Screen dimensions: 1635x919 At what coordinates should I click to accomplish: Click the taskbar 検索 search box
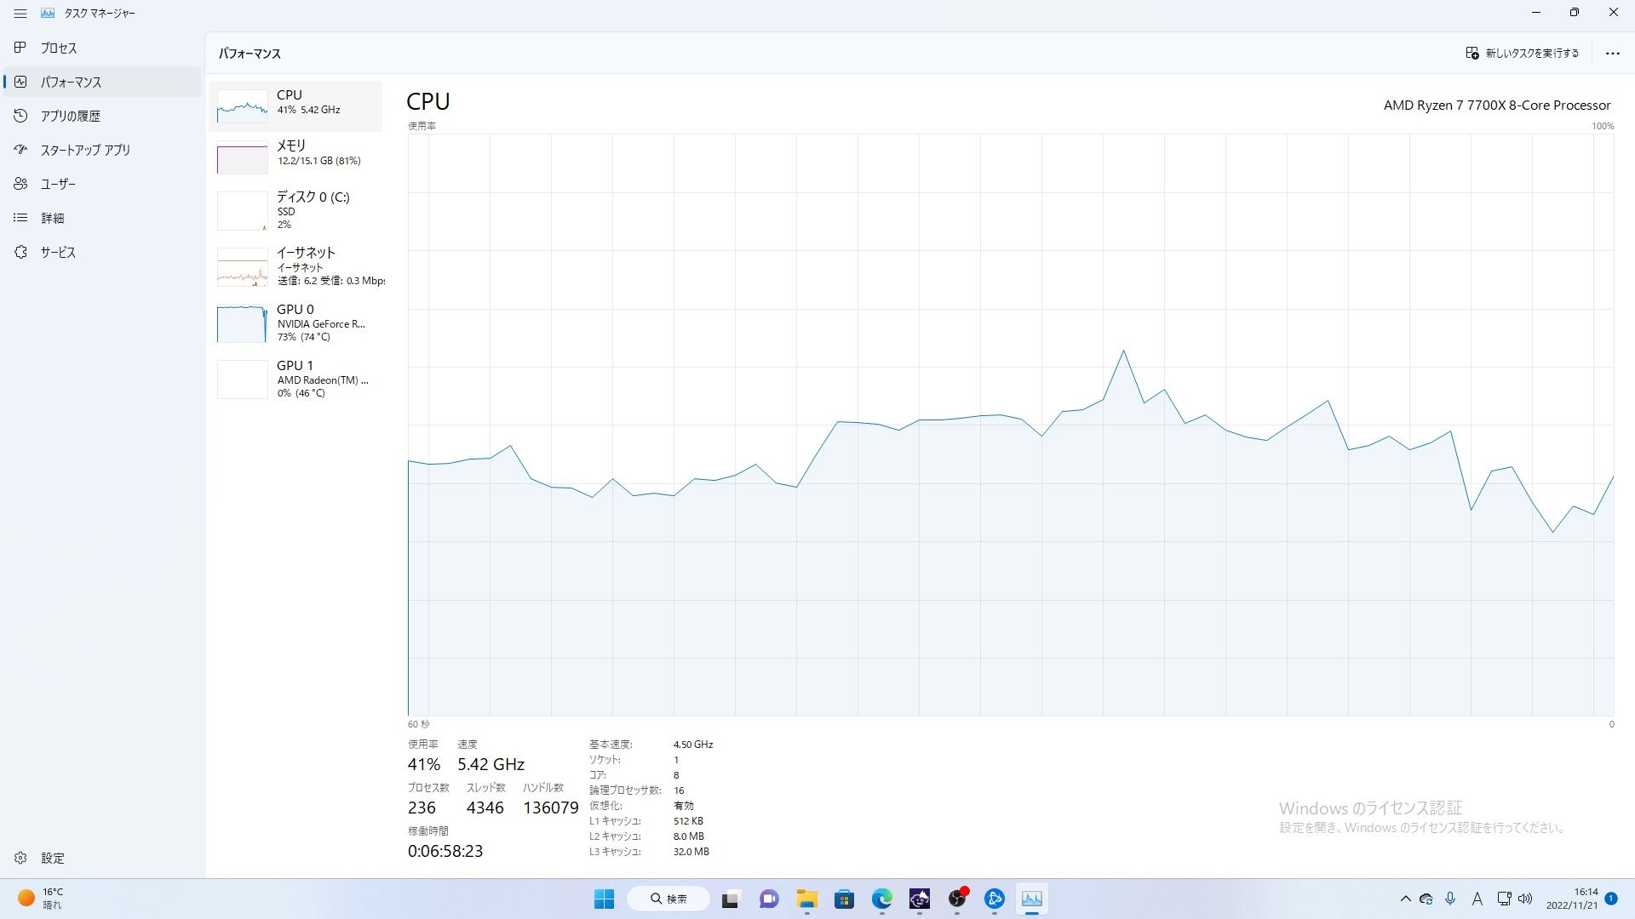click(x=668, y=899)
